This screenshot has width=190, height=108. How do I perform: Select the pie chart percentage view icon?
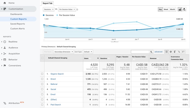click(171, 52)
